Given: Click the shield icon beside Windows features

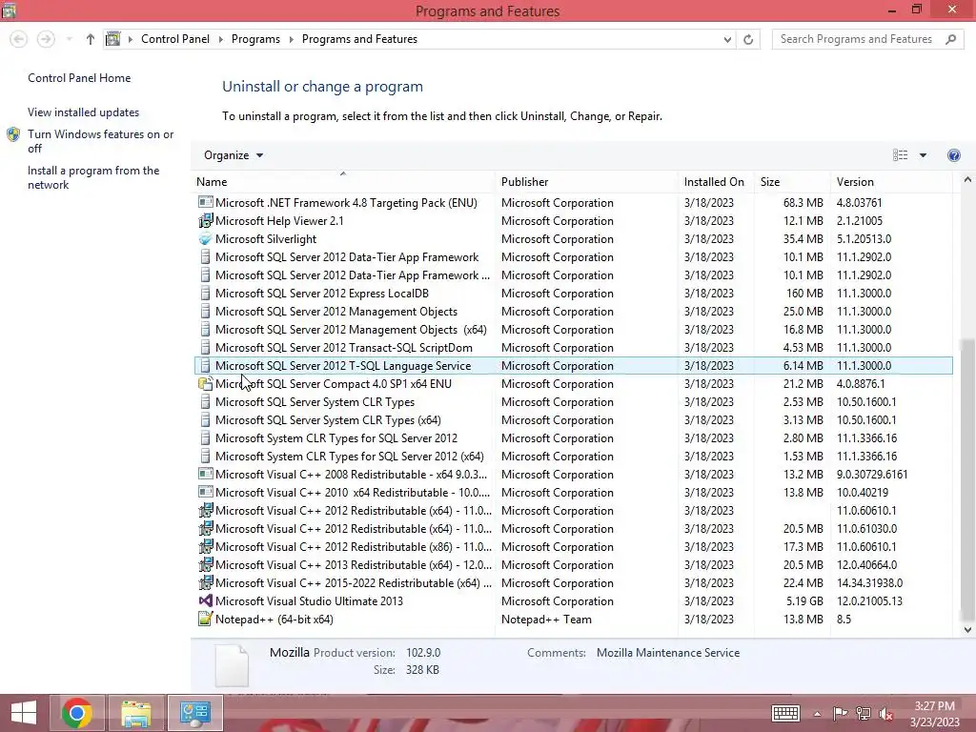Looking at the screenshot, I should click(13, 134).
